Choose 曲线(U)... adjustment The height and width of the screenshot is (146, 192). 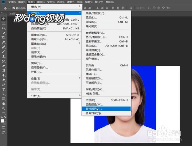coord(106,22)
